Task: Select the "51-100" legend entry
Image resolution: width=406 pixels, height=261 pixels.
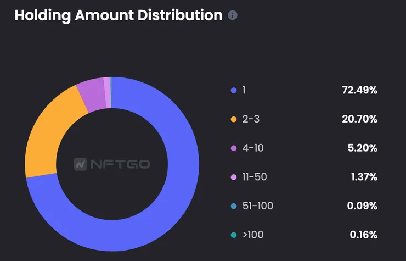Action: 258,206
